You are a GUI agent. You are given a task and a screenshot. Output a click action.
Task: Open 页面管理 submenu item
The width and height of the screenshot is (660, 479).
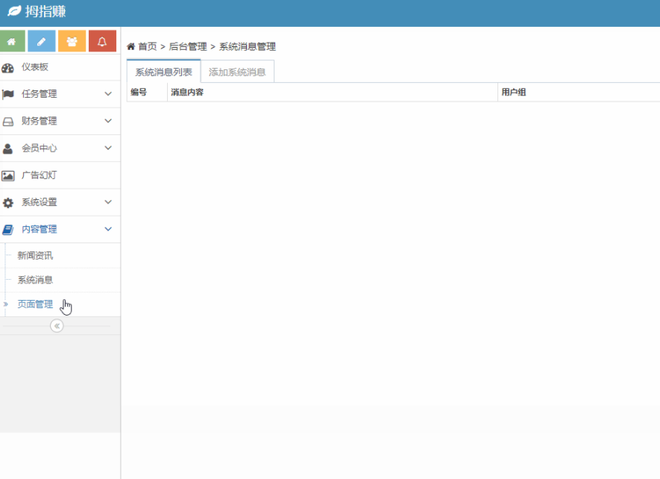pyautogui.click(x=35, y=304)
